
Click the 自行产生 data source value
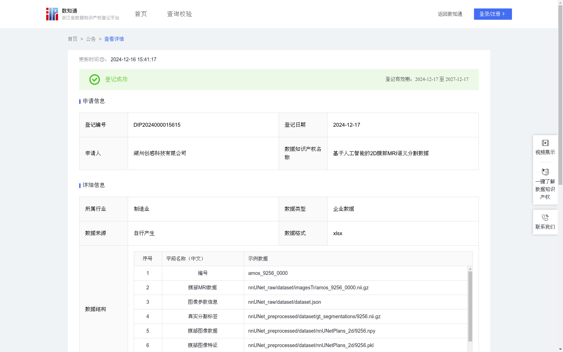(144, 233)
